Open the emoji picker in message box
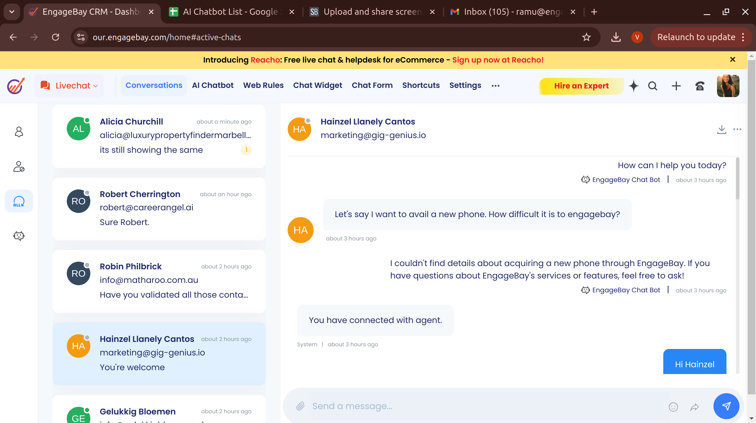Viewport: 756px width, 423px height. click(x=673, y=407)
